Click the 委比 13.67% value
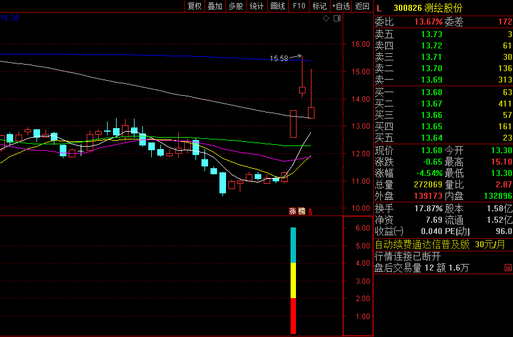Image resolution: width=513 pixels, height=337 pixels. (x=428, y=22)
